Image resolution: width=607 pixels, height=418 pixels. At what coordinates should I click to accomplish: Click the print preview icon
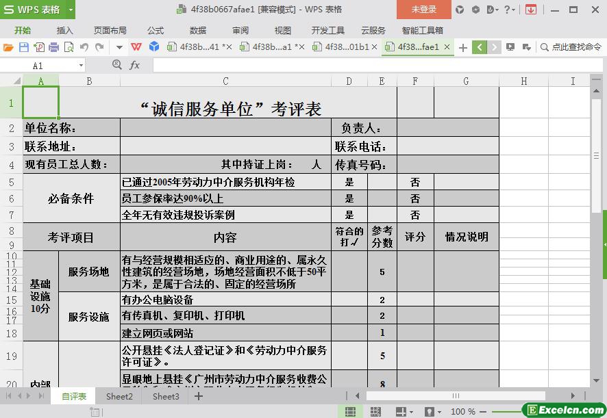pos(69,47)
